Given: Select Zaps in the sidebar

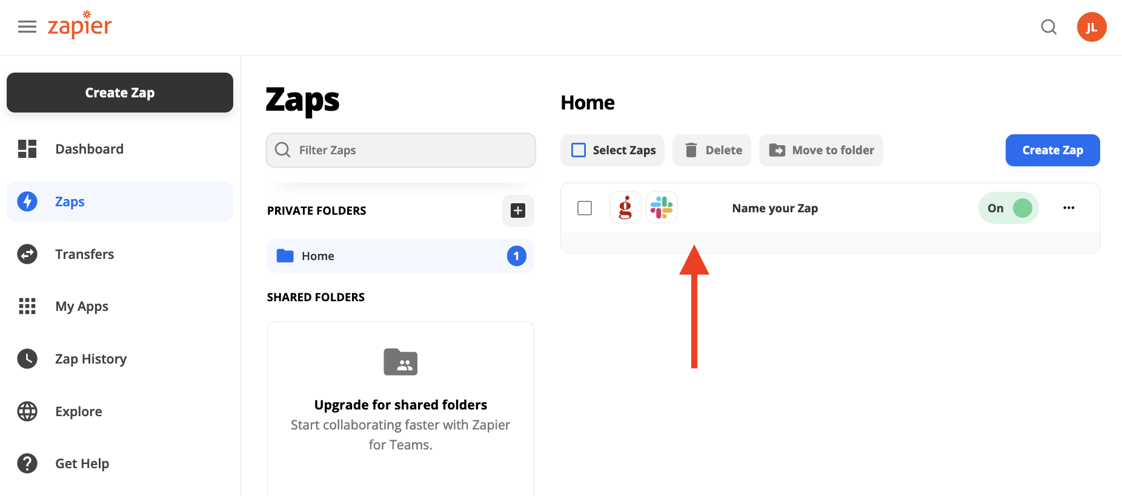Looking at the screenshot, I should tap(120, 201).
